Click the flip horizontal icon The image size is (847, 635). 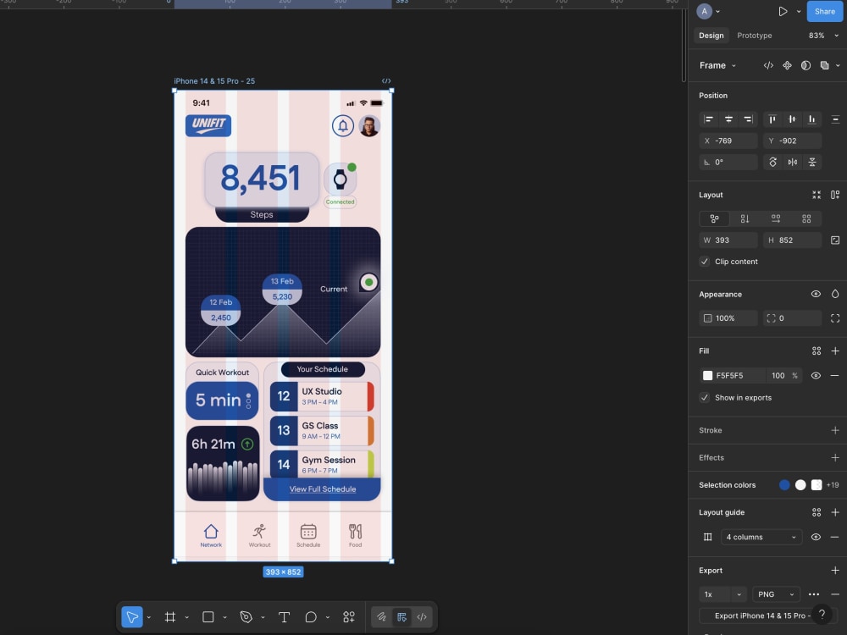[x=793, y=162]
